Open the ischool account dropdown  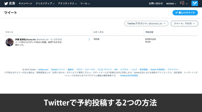[171, 4]
